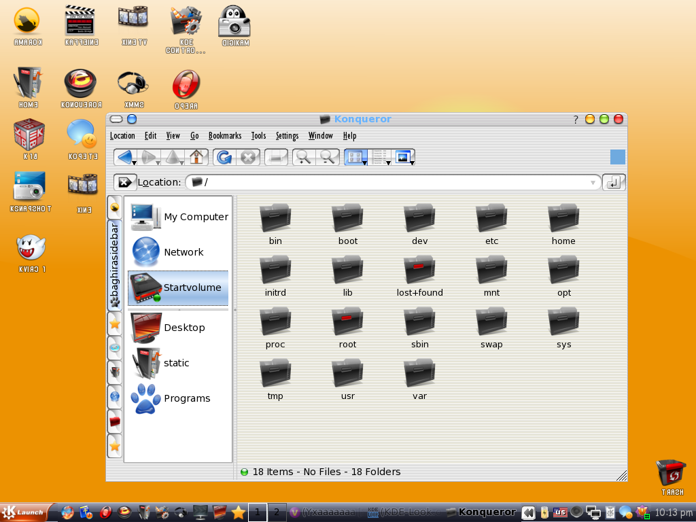
Task: Select My Computer in the sidebar
Action: click(179, 217)
